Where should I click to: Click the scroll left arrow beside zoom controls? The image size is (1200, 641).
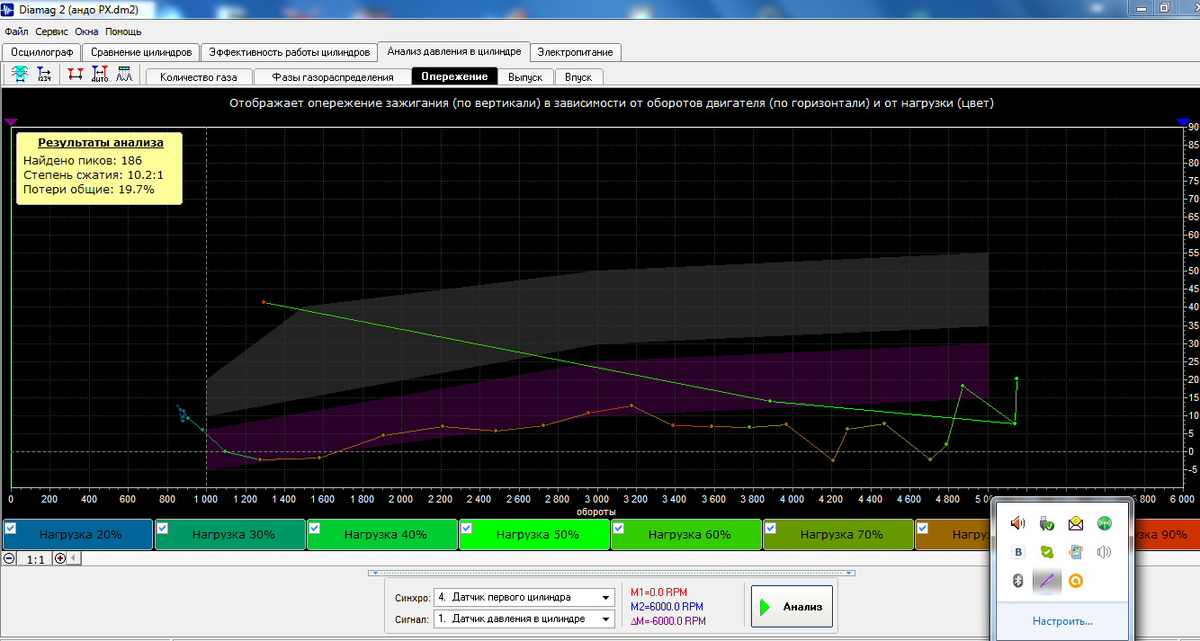coord(73,558)
